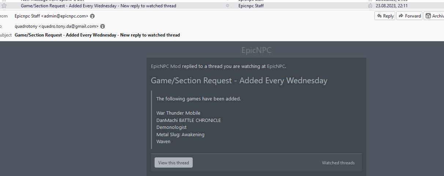Click the junk flame icon beside 23.08.2023
This screenshot has width=444, height=176.
click(x=370, y=6)
